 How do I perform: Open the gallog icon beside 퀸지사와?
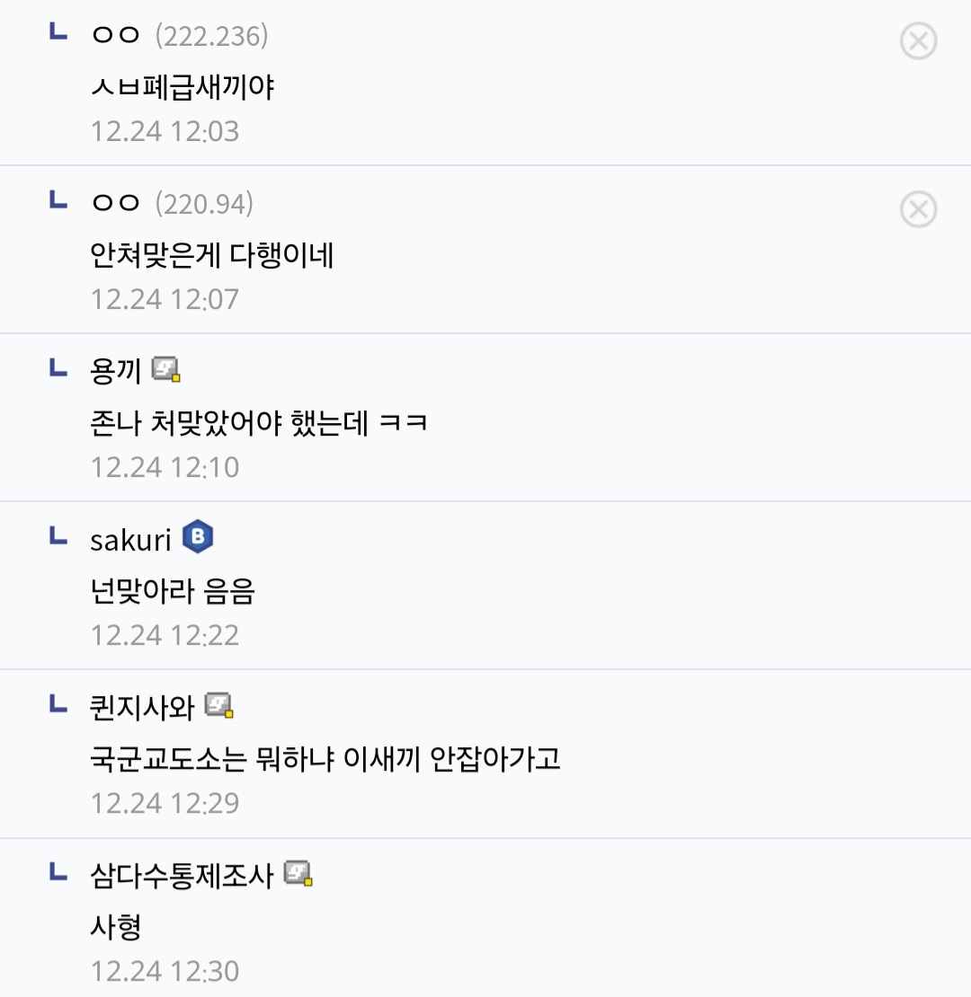point(219,706)
